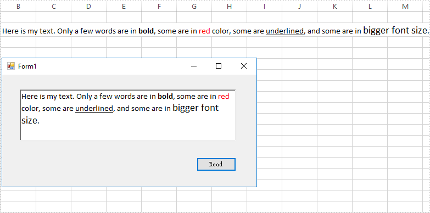Click inside the Form1 rich text box
The image size is (430, 213).
point(128,115)
